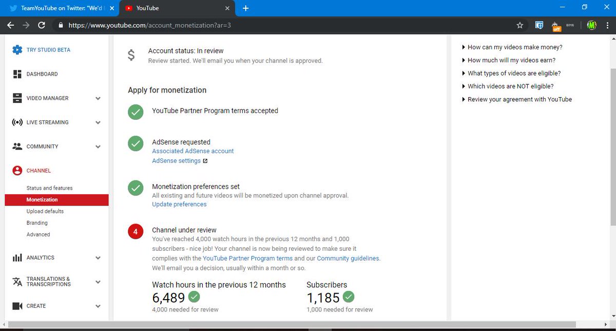Viewport: 616px width, 331px height.
Task: Click the orange 'off' extension icon
Action: (x=556, y=25)
